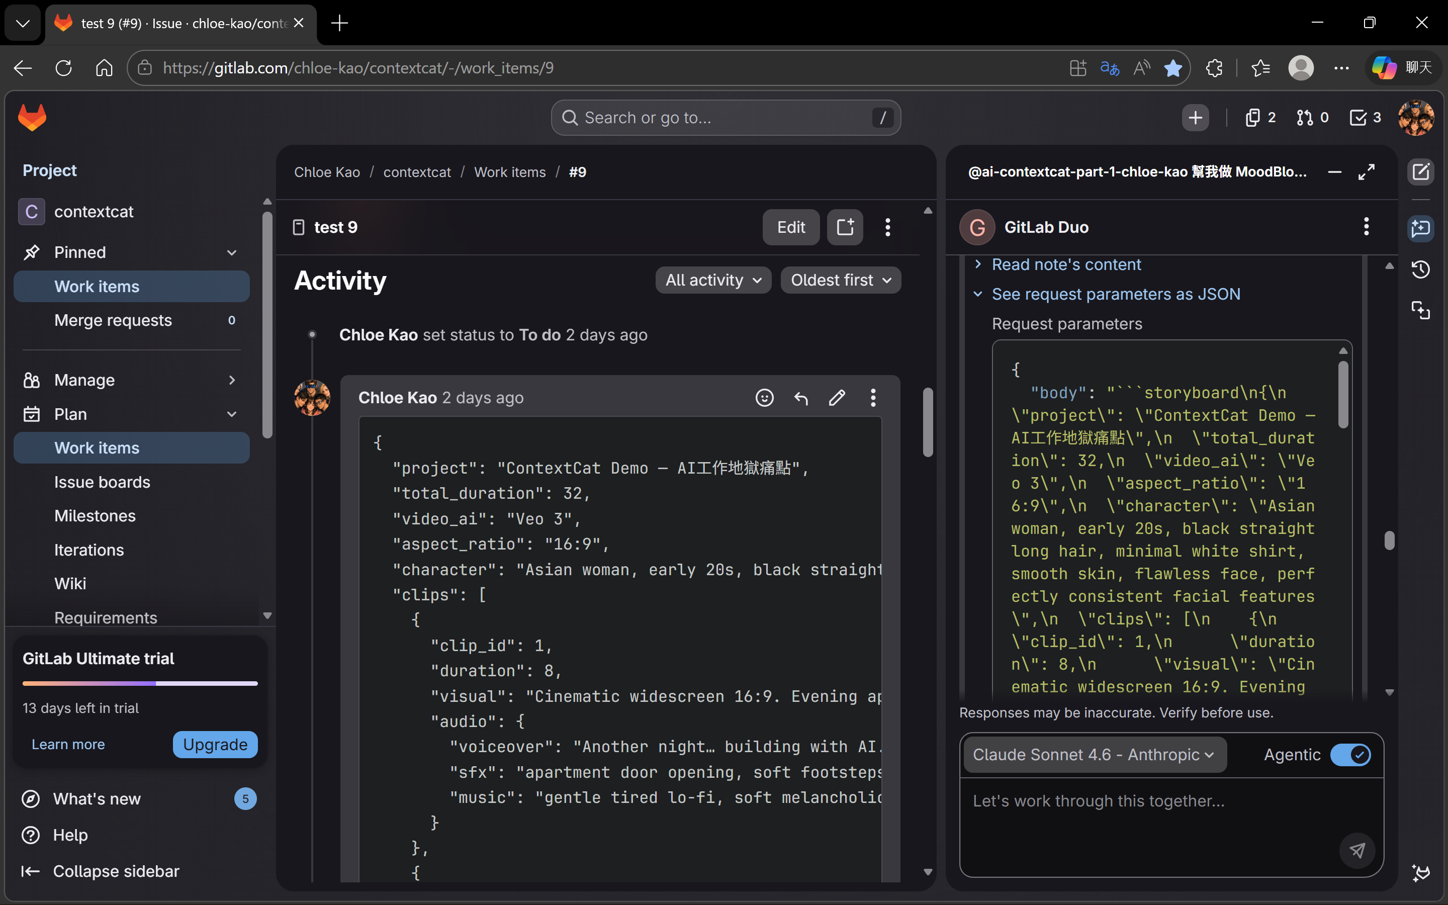Open Issue boards in sidebar
Screen dimensions: 1448x905
pyautogui.click(x=103, y=482)
